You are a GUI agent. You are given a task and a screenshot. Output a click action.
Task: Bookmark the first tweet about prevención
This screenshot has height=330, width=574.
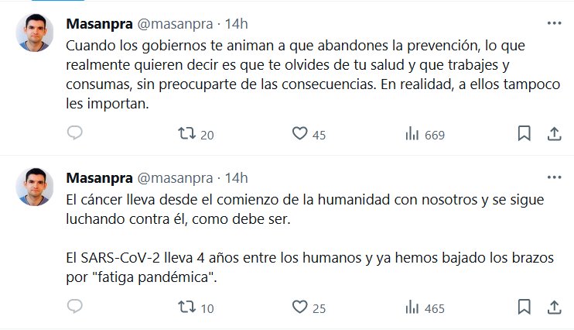(524, 134)
